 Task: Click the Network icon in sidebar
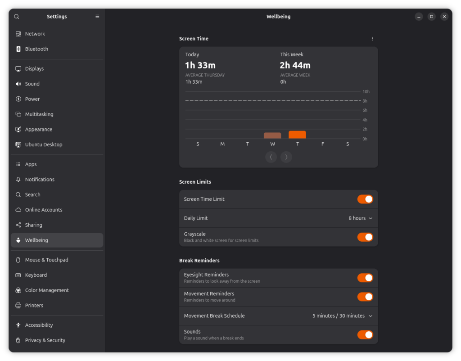pos(18,34)
